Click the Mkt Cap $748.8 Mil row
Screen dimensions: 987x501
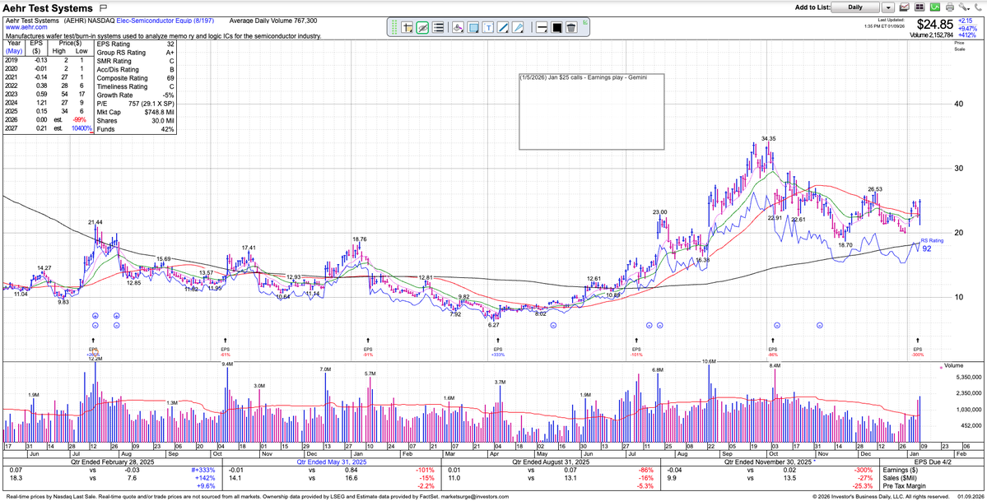pos(135,111)
